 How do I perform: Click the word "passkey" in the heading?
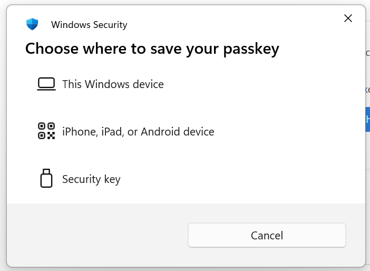tap(251, 49)
